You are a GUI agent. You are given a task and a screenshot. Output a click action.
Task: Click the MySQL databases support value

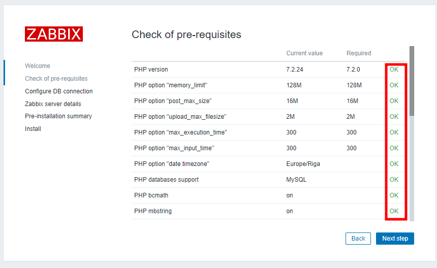(296, 180)
